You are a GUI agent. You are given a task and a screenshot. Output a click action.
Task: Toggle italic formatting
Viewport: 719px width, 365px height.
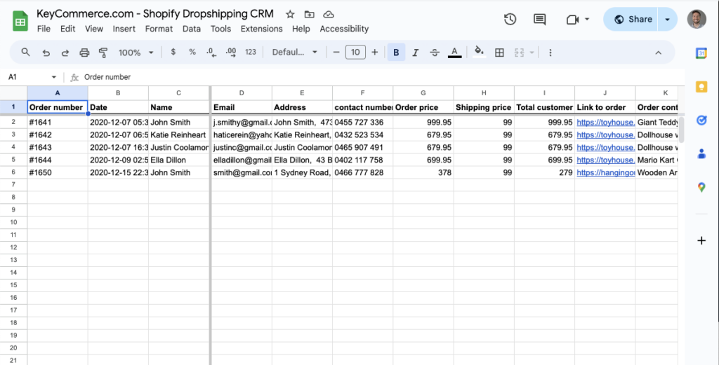point(416,53)
